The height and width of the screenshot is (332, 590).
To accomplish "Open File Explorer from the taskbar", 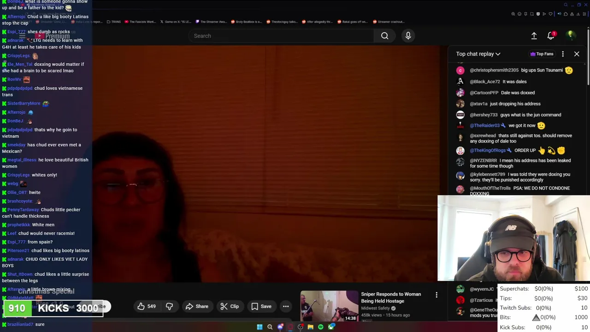I will 311,327.
